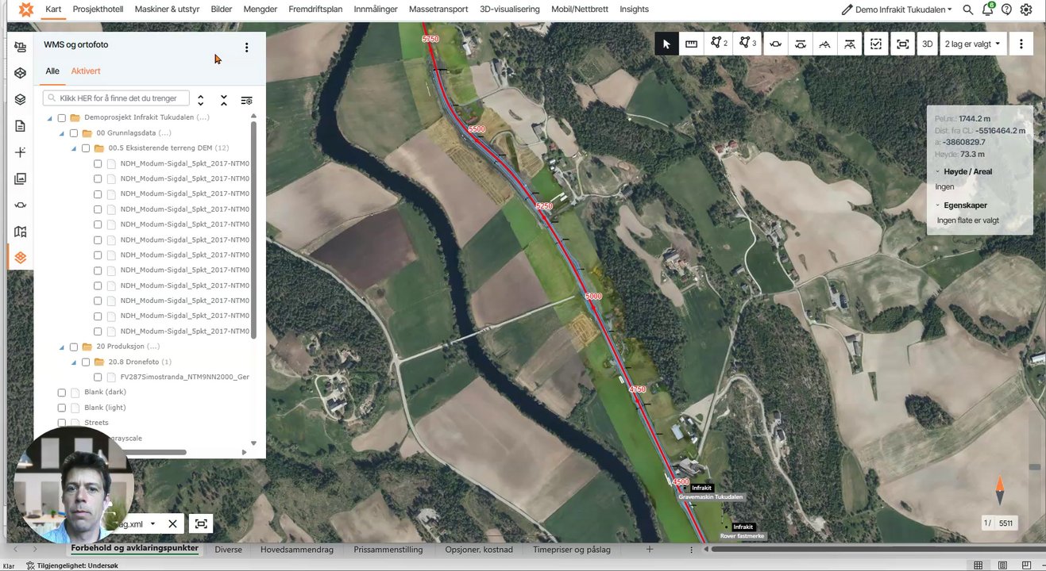
Task: Open the '2 lag er valgt' dropdown
Action: 972,44
